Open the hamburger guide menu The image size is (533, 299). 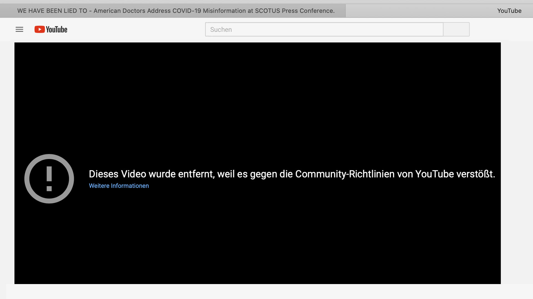point(19,29)
